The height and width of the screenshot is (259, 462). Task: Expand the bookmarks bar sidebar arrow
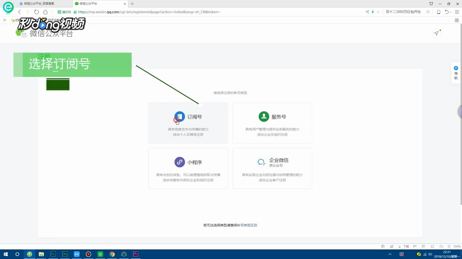point(5,20)
